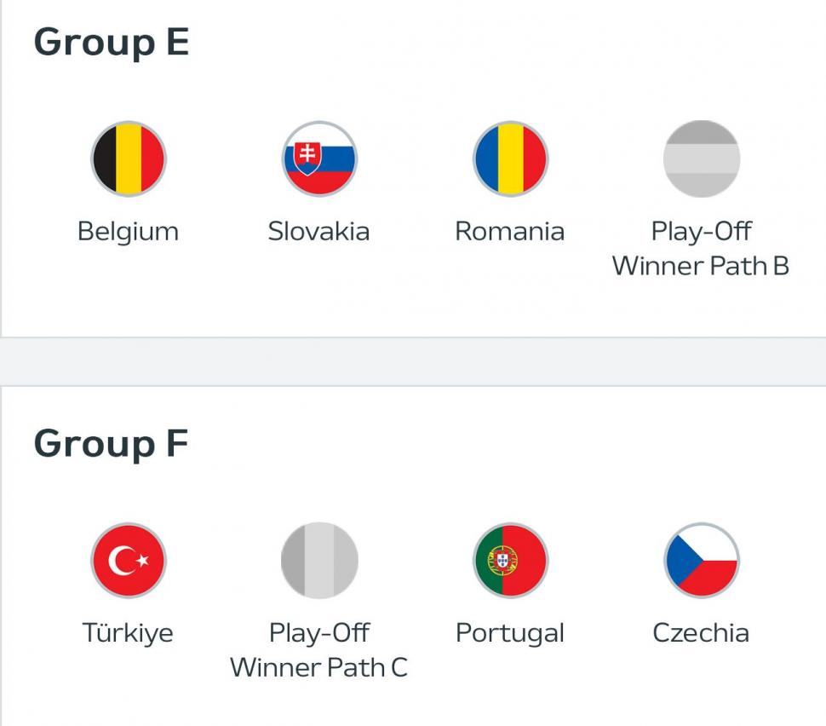Click the Play-Off Winner Path B placeholder icon
Image resolution: width=826 pixels, height=726 pixels.
coord(702,158)
